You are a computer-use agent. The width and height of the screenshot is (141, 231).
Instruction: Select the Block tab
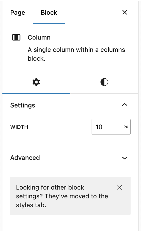click(49, 13)
